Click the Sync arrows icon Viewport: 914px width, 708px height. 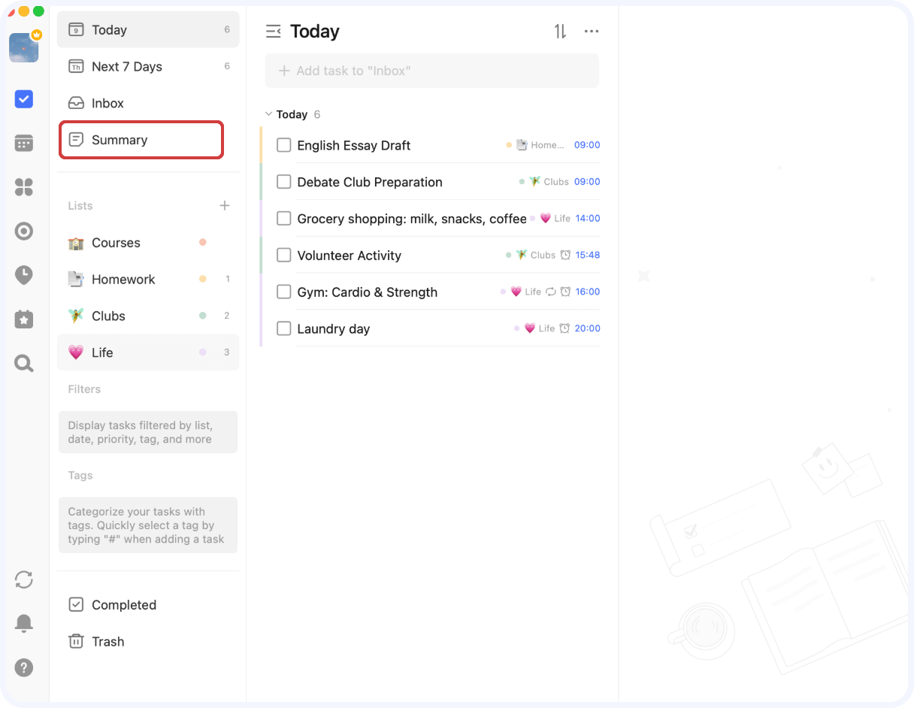pyautogui.click(x=24, y=579)
